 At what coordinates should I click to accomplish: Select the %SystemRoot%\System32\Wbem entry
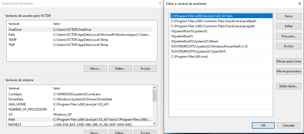point(221,41)
